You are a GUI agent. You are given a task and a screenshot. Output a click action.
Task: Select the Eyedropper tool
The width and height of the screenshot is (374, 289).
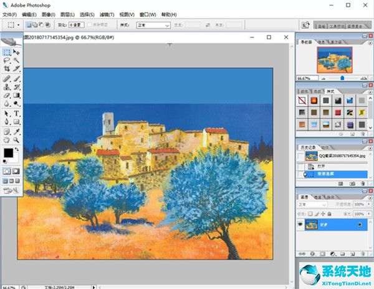tap(16, 132)
